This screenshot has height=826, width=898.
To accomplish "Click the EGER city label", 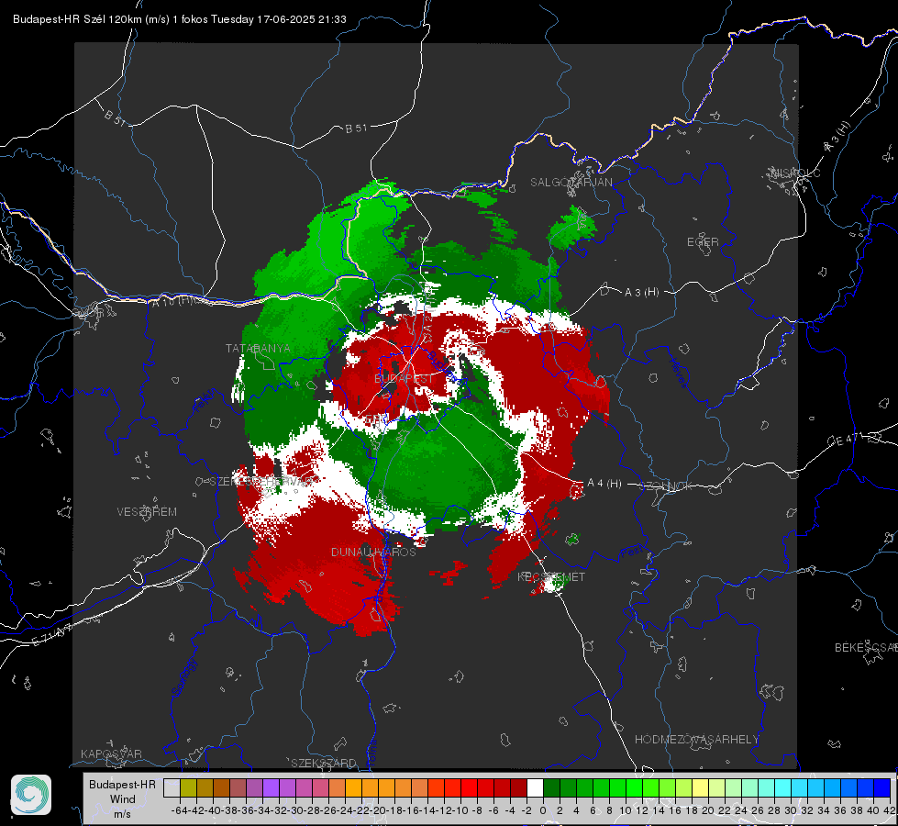I will coord(703,242).
